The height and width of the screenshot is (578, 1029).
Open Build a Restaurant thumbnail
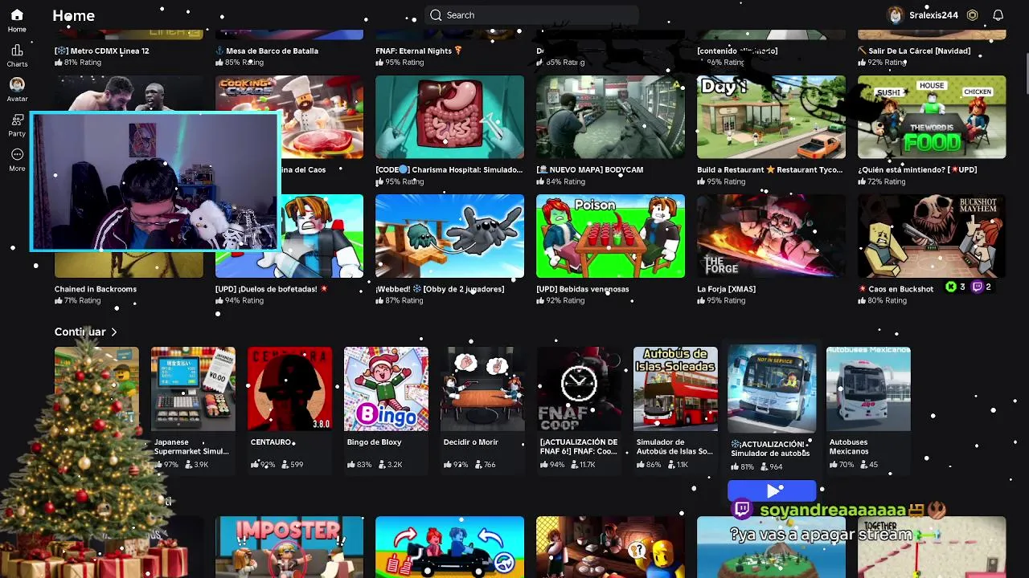[x=771, y=117]
